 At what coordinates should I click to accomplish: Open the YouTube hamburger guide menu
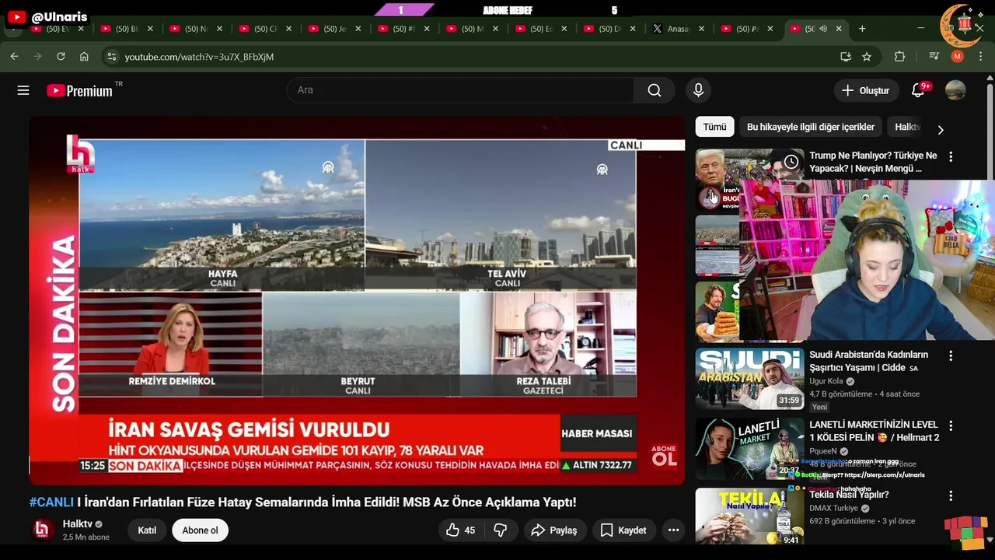coord(23,90)
